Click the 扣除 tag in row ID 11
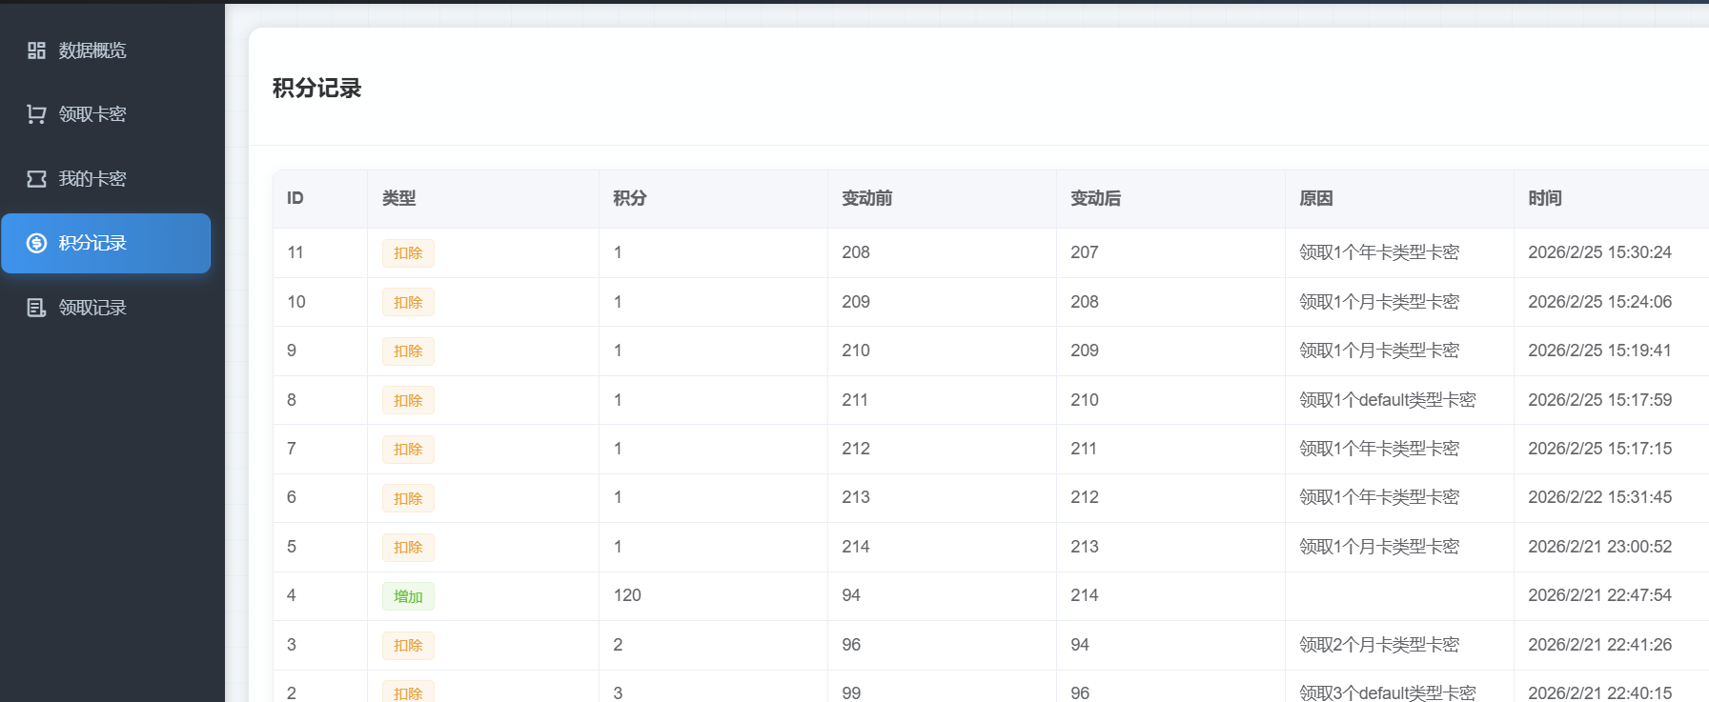Viewport: 1709px width, 702px height. (x=408, y=253)
